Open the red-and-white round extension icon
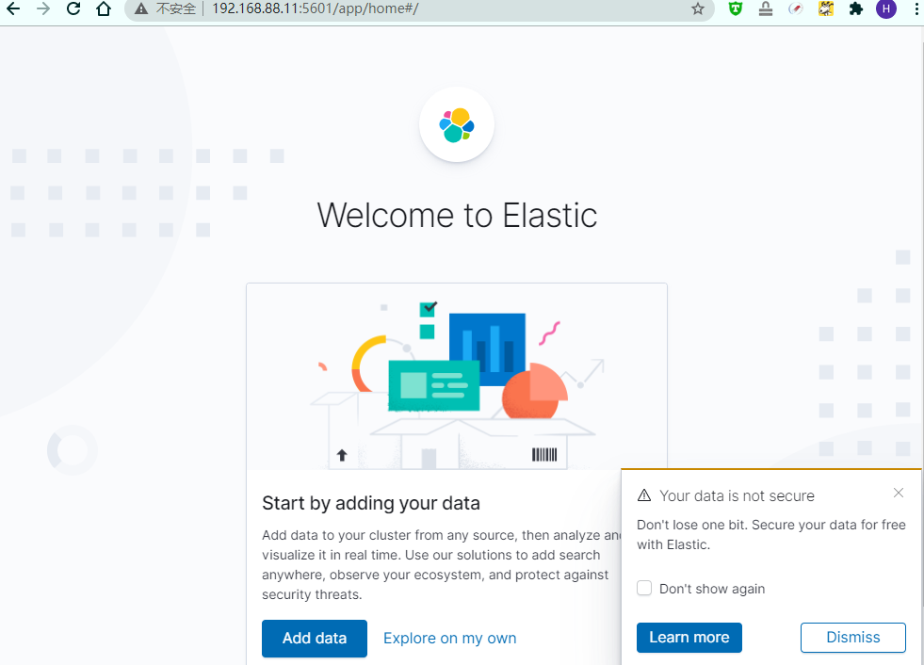This screenshot has height=665, width=924. (x=796, y=8)
